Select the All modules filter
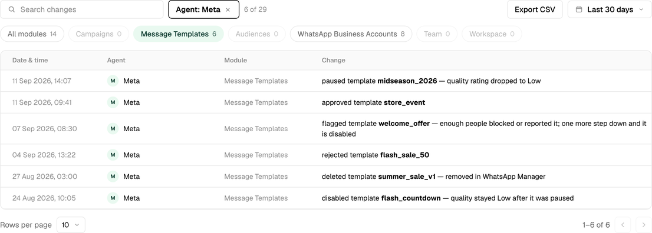Viewport: 652px width, 233px height. pyautogui.click(x=32, y=34)
